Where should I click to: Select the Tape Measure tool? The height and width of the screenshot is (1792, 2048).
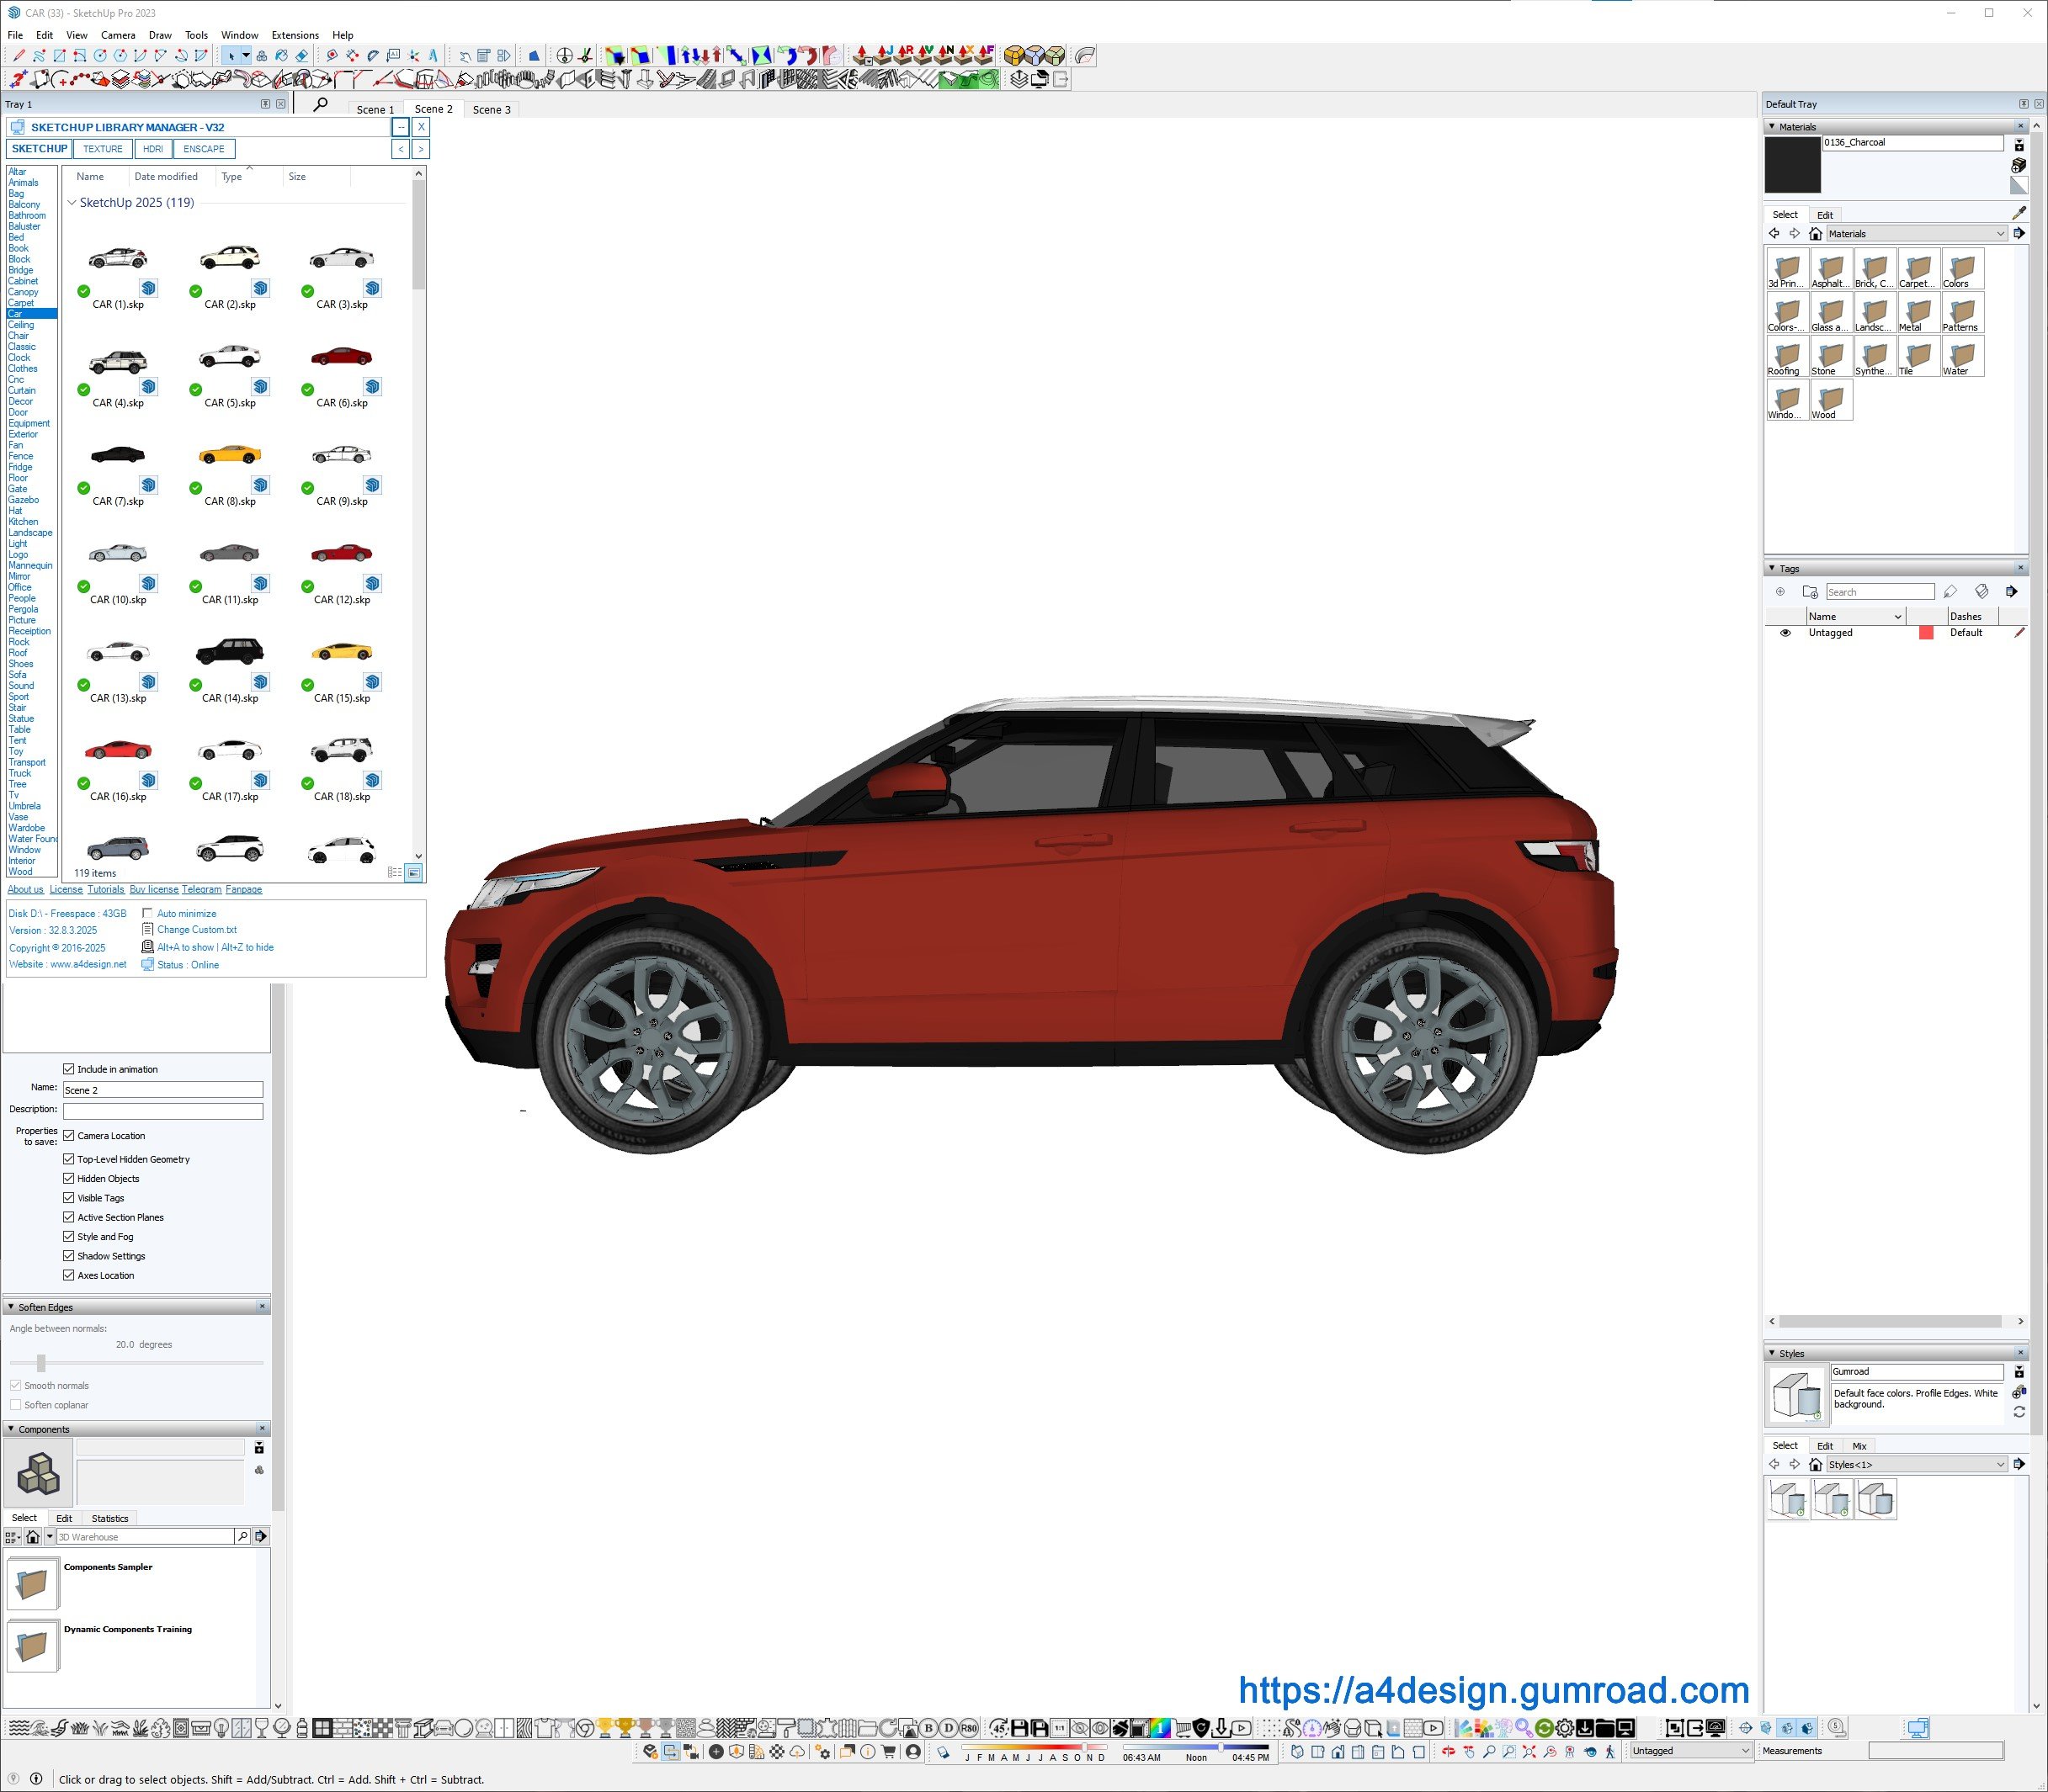tap(332, 56)
